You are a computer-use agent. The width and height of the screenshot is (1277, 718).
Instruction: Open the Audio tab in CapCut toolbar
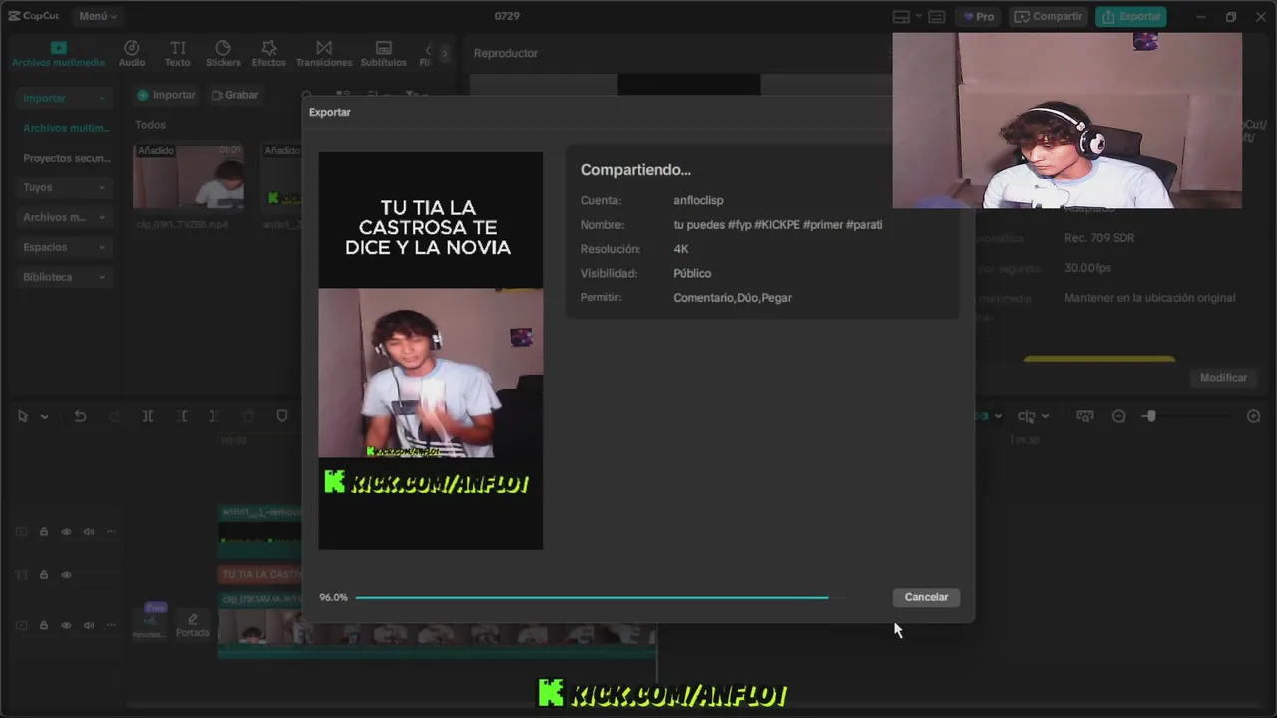[x=132, y=54]
